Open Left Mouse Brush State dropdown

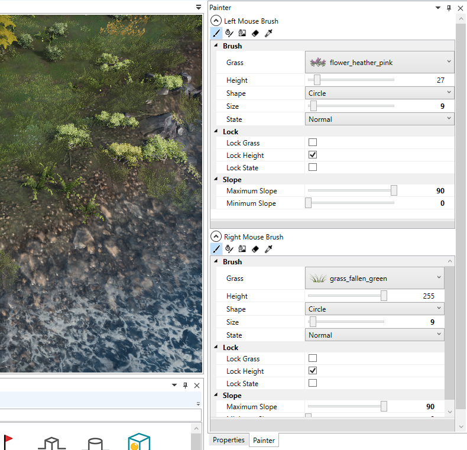[380, 119]
